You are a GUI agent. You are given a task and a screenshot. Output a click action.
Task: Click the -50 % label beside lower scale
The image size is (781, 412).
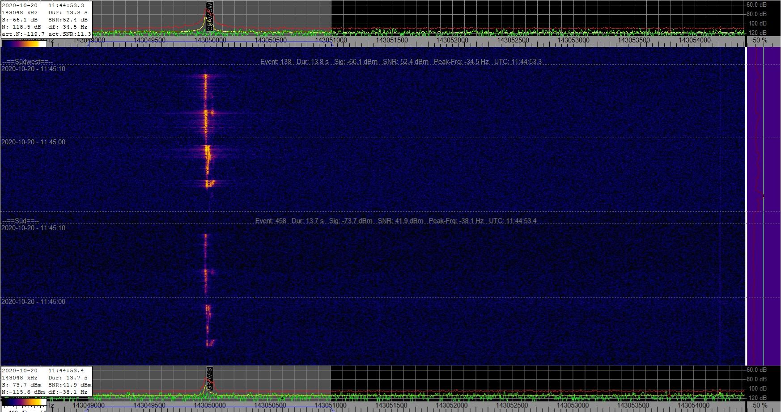759,405
